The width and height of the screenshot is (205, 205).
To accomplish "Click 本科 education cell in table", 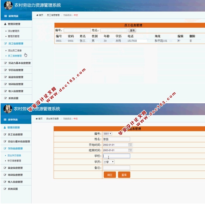I will pos(118,41).
